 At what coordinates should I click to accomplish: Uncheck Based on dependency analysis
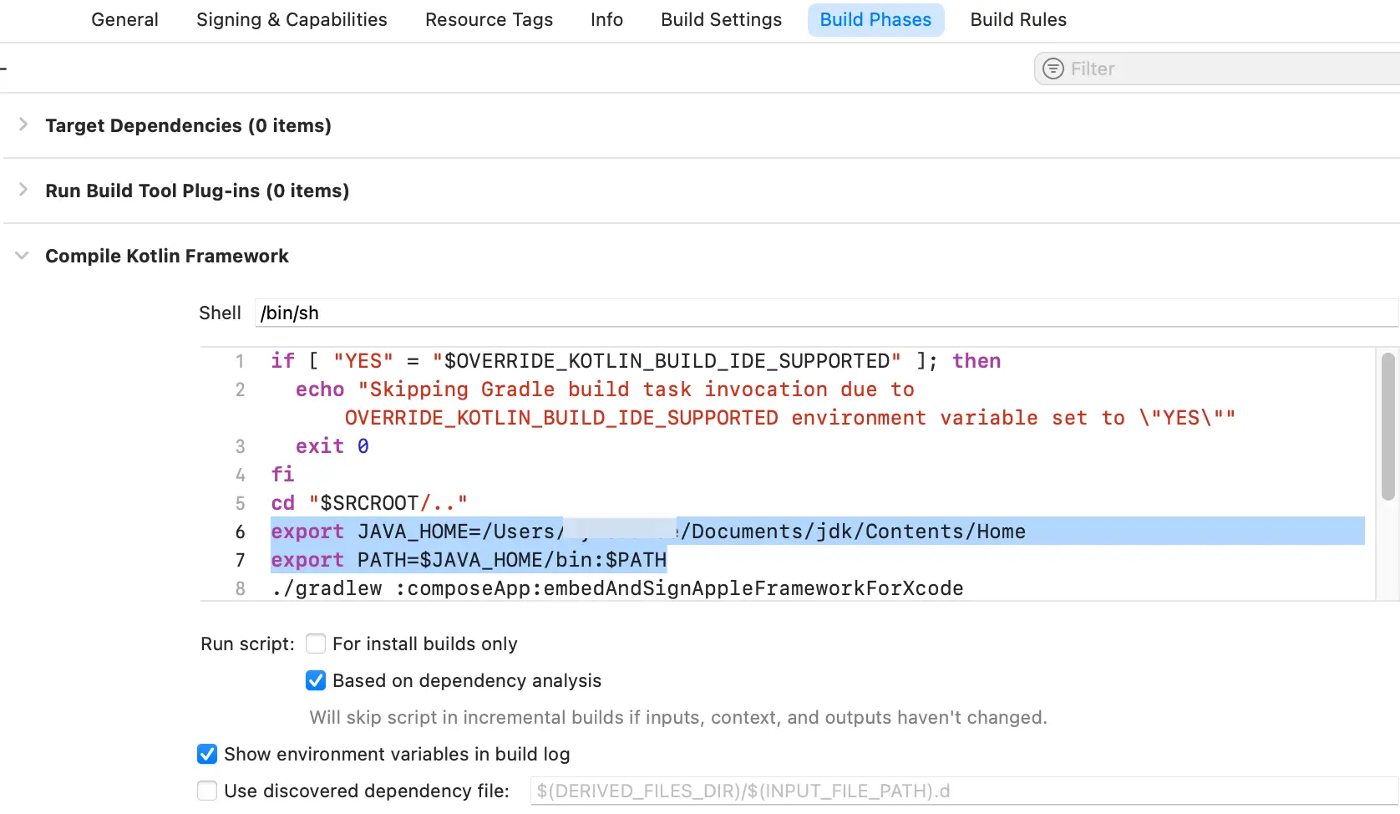coord(316,680)
